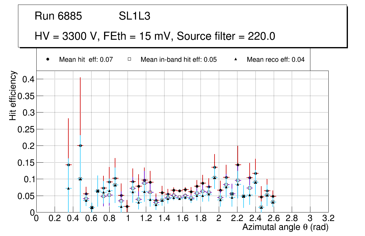Select the filled circle data point at 2.2 rad

click(x=238, y=165)
